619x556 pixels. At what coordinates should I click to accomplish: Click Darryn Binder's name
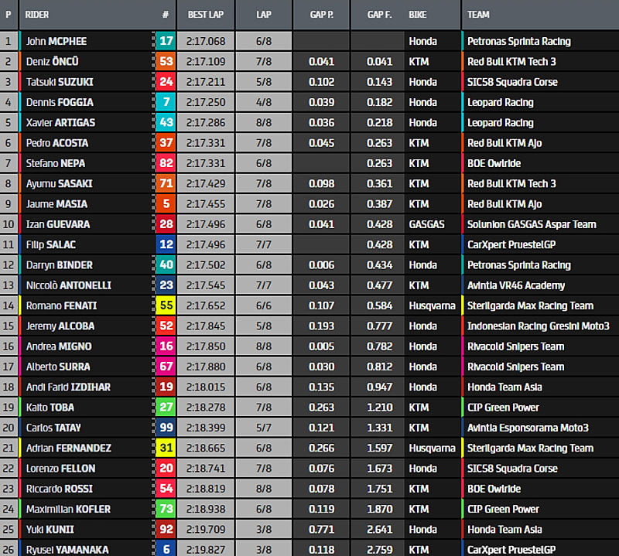pyautogui.click(x=59, y=265)
